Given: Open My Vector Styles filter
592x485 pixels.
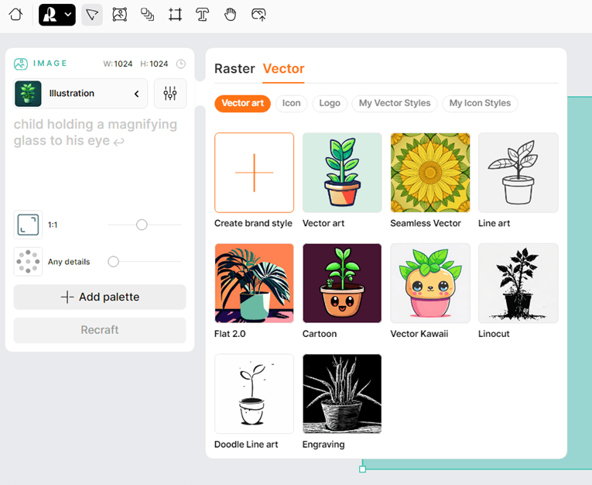Looking at the screenshot, I should (x=395, y=103).
